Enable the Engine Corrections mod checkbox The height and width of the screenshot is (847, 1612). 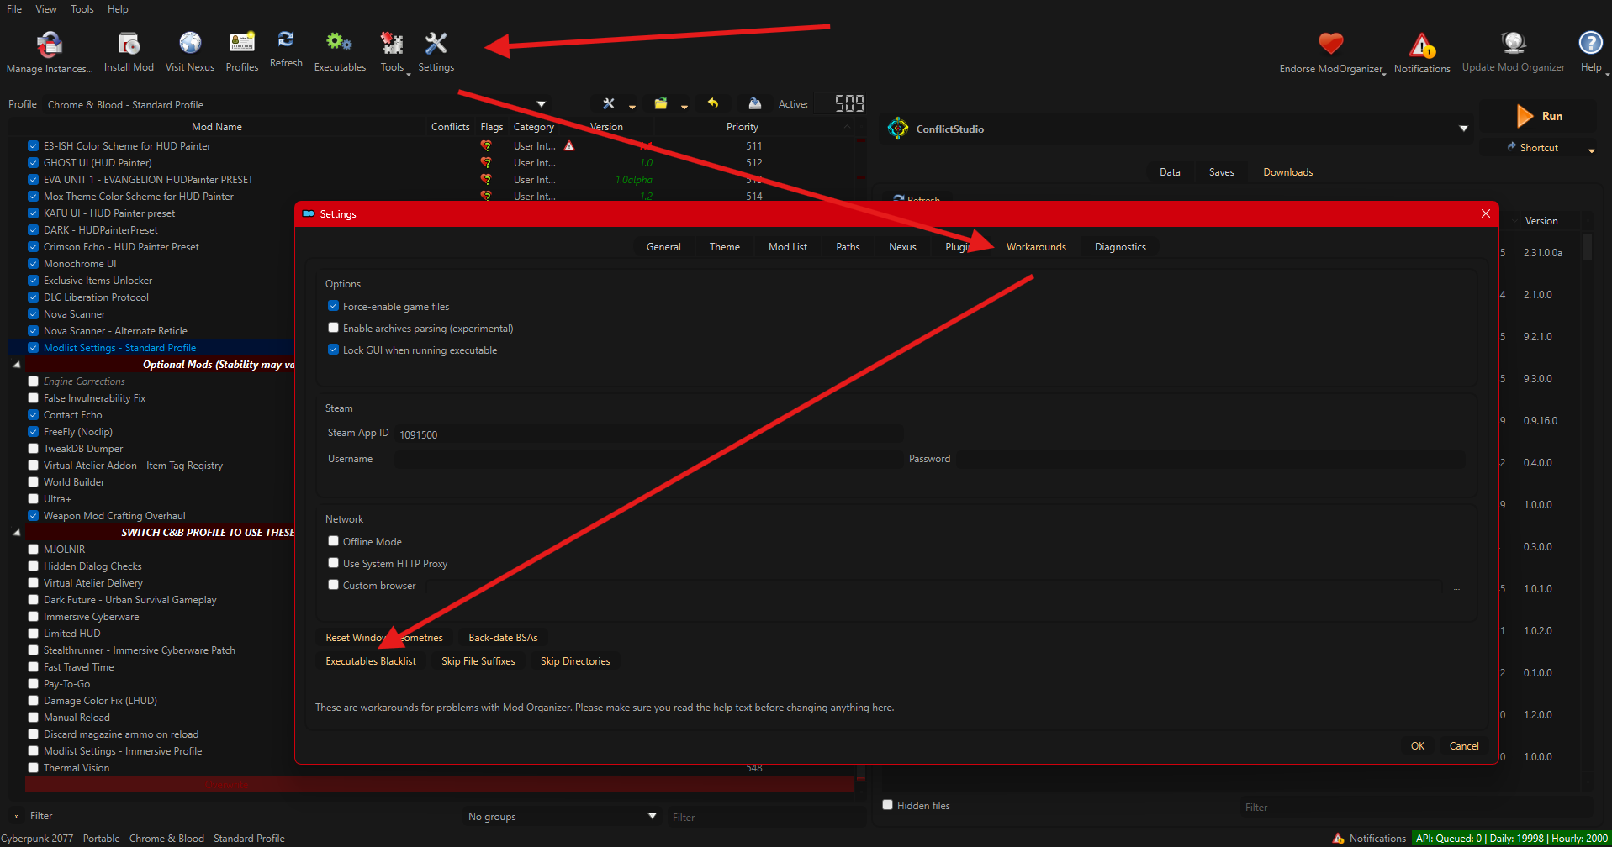[34, 381]
